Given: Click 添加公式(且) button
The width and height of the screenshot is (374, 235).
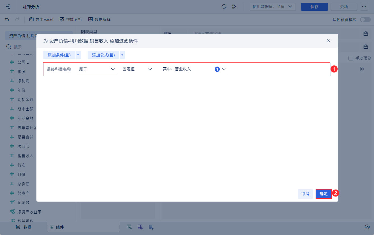Looking at the screenshot, I should [103, 55].
